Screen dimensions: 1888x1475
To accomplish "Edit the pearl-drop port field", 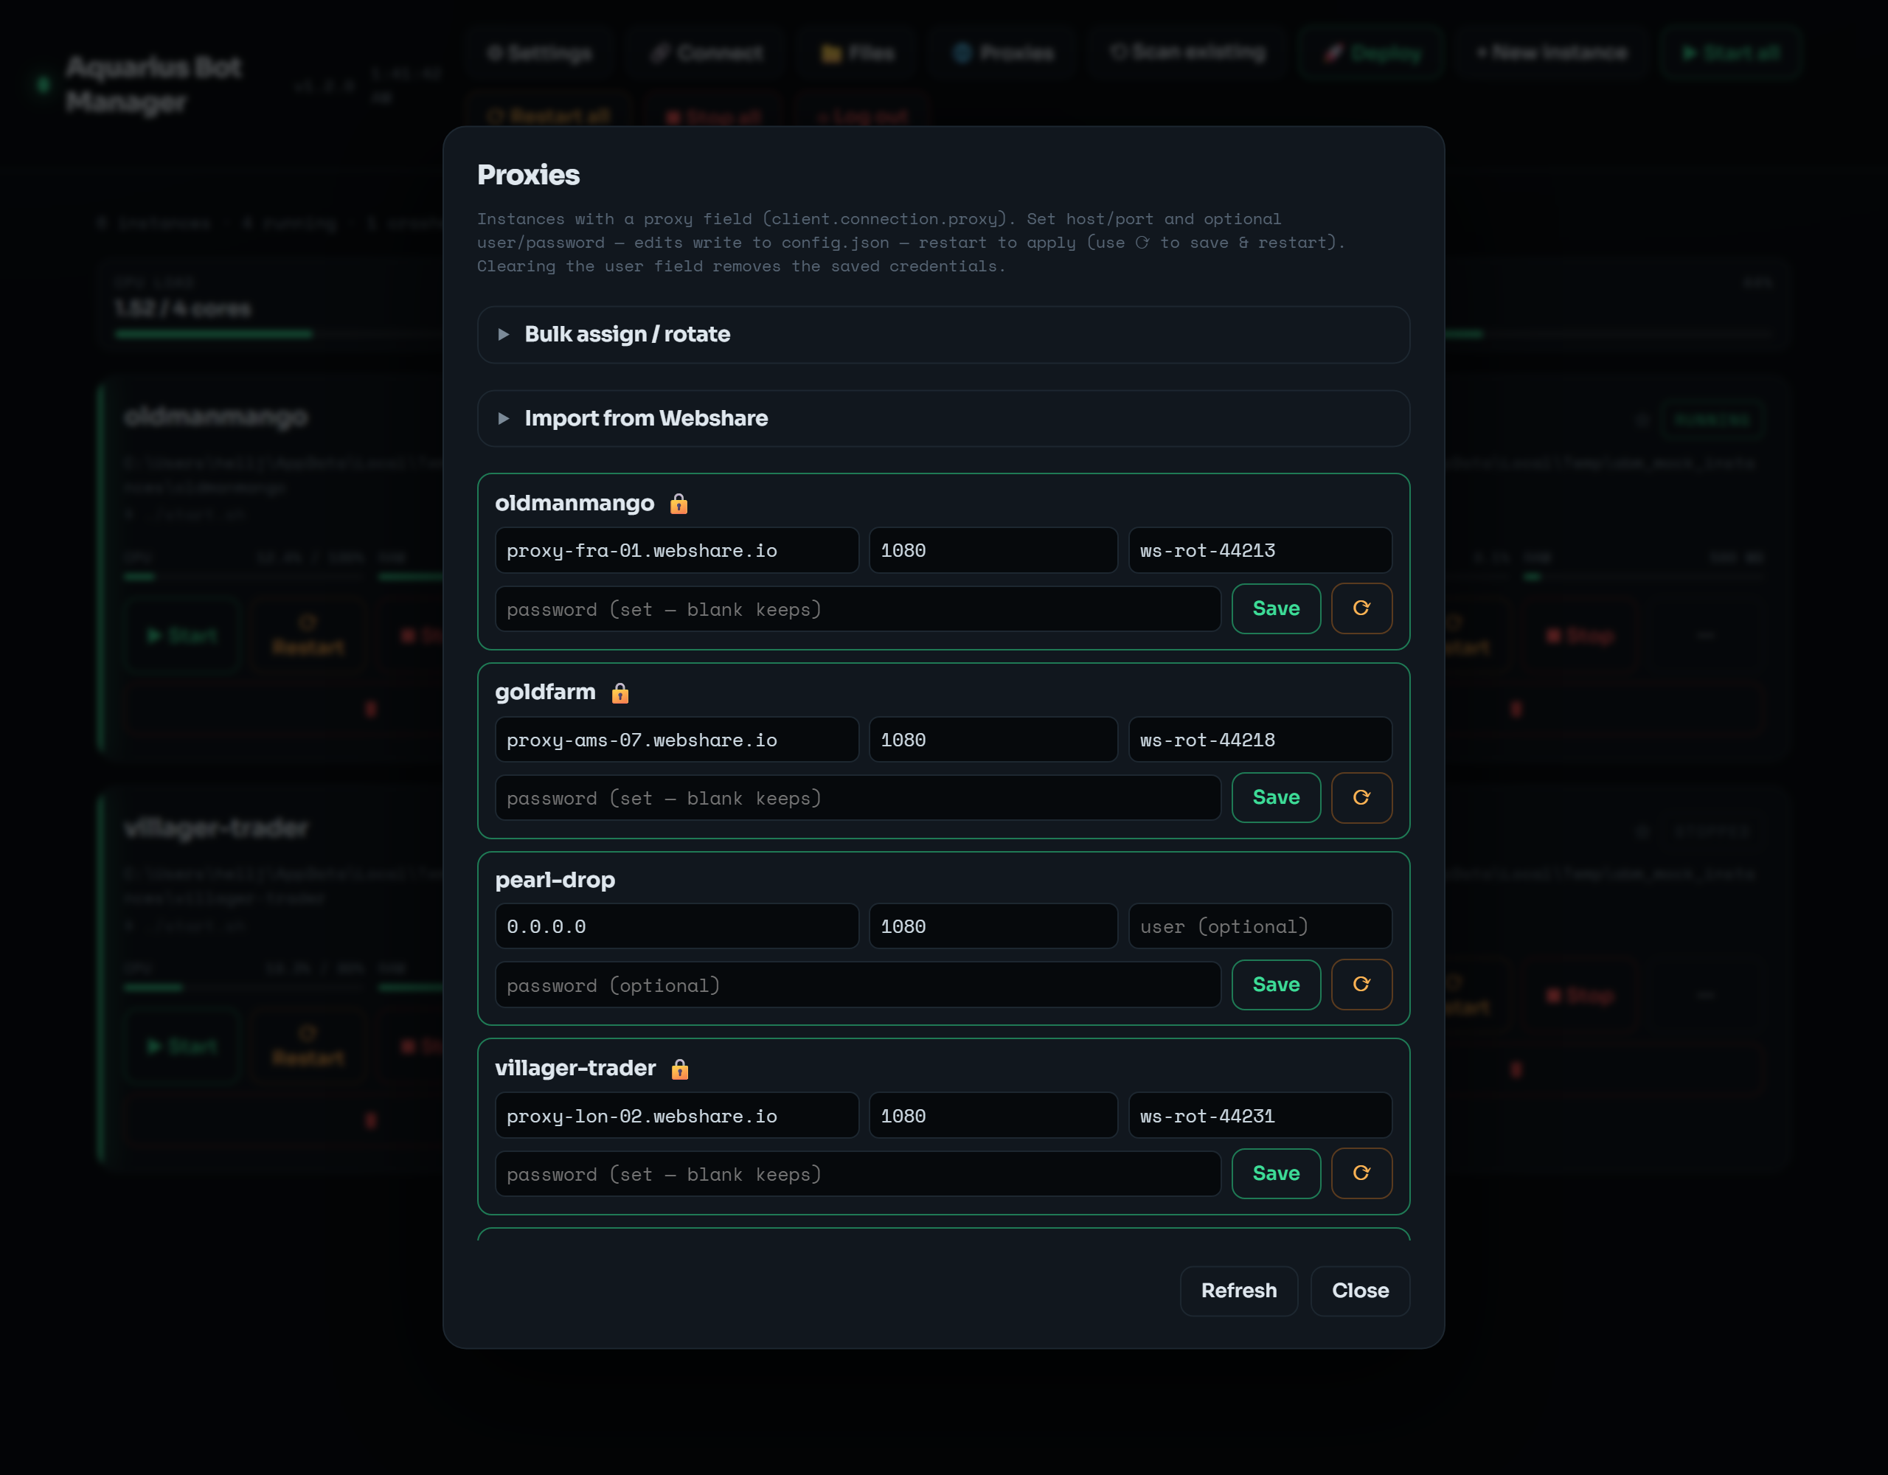I will [993, 927].
